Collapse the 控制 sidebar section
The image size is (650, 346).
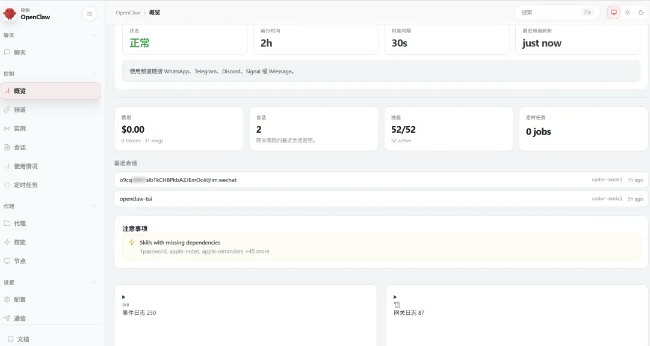[93, 74]
